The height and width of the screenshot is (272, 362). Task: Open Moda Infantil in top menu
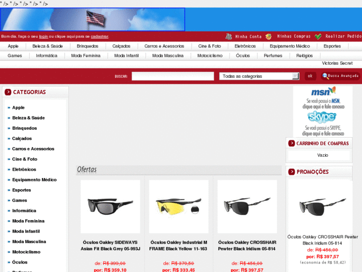click(x=126, y=55)
